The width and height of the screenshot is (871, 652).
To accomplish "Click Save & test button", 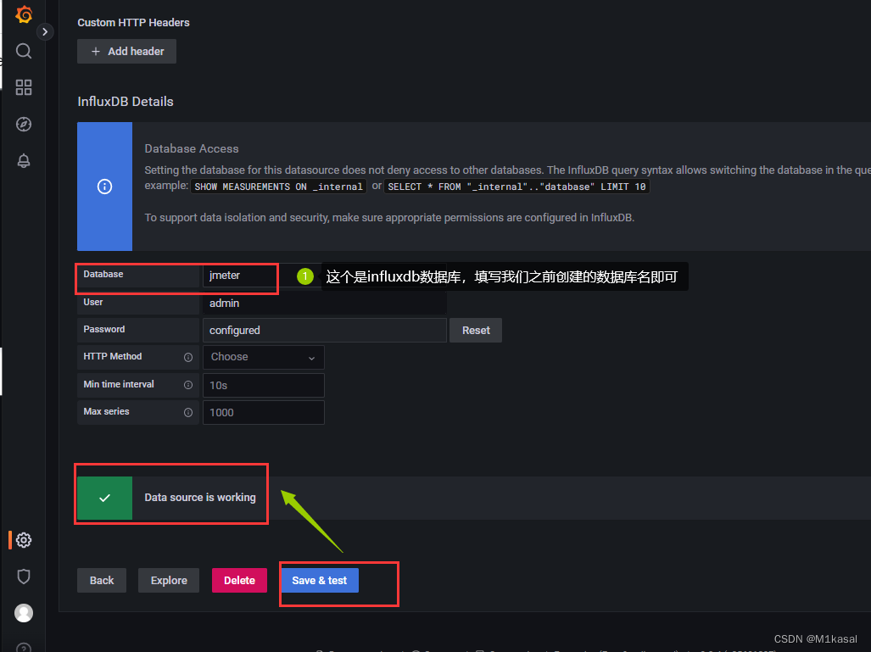I will (320, 581).
